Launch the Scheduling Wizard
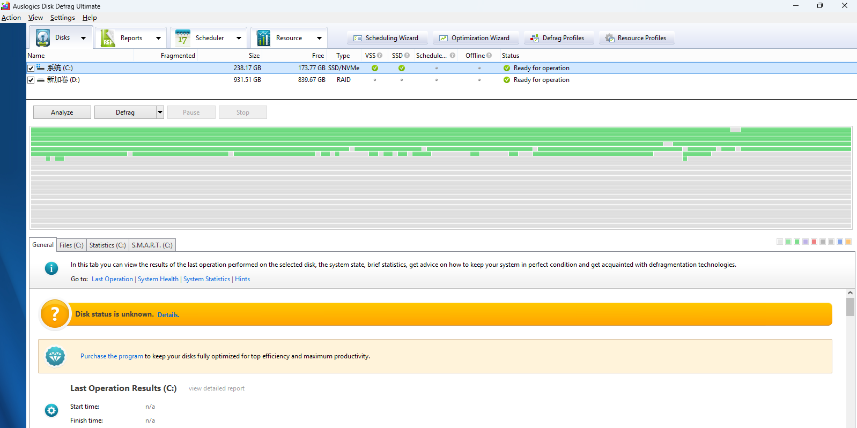857x428 pixels. click(x=386, y=38)
